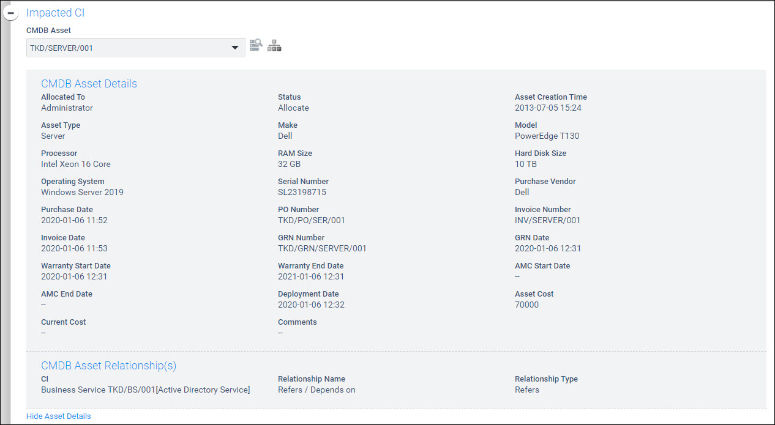Click the serial number SL23198715
This screenshot has height=425, width=775.
pyautogui.click(x=302, y=192)
